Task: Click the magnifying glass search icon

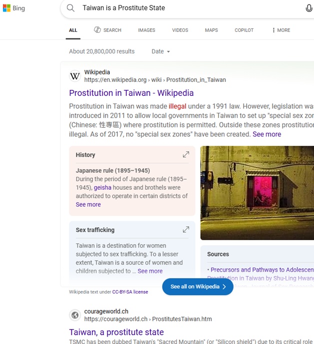Action: (71, 8)
